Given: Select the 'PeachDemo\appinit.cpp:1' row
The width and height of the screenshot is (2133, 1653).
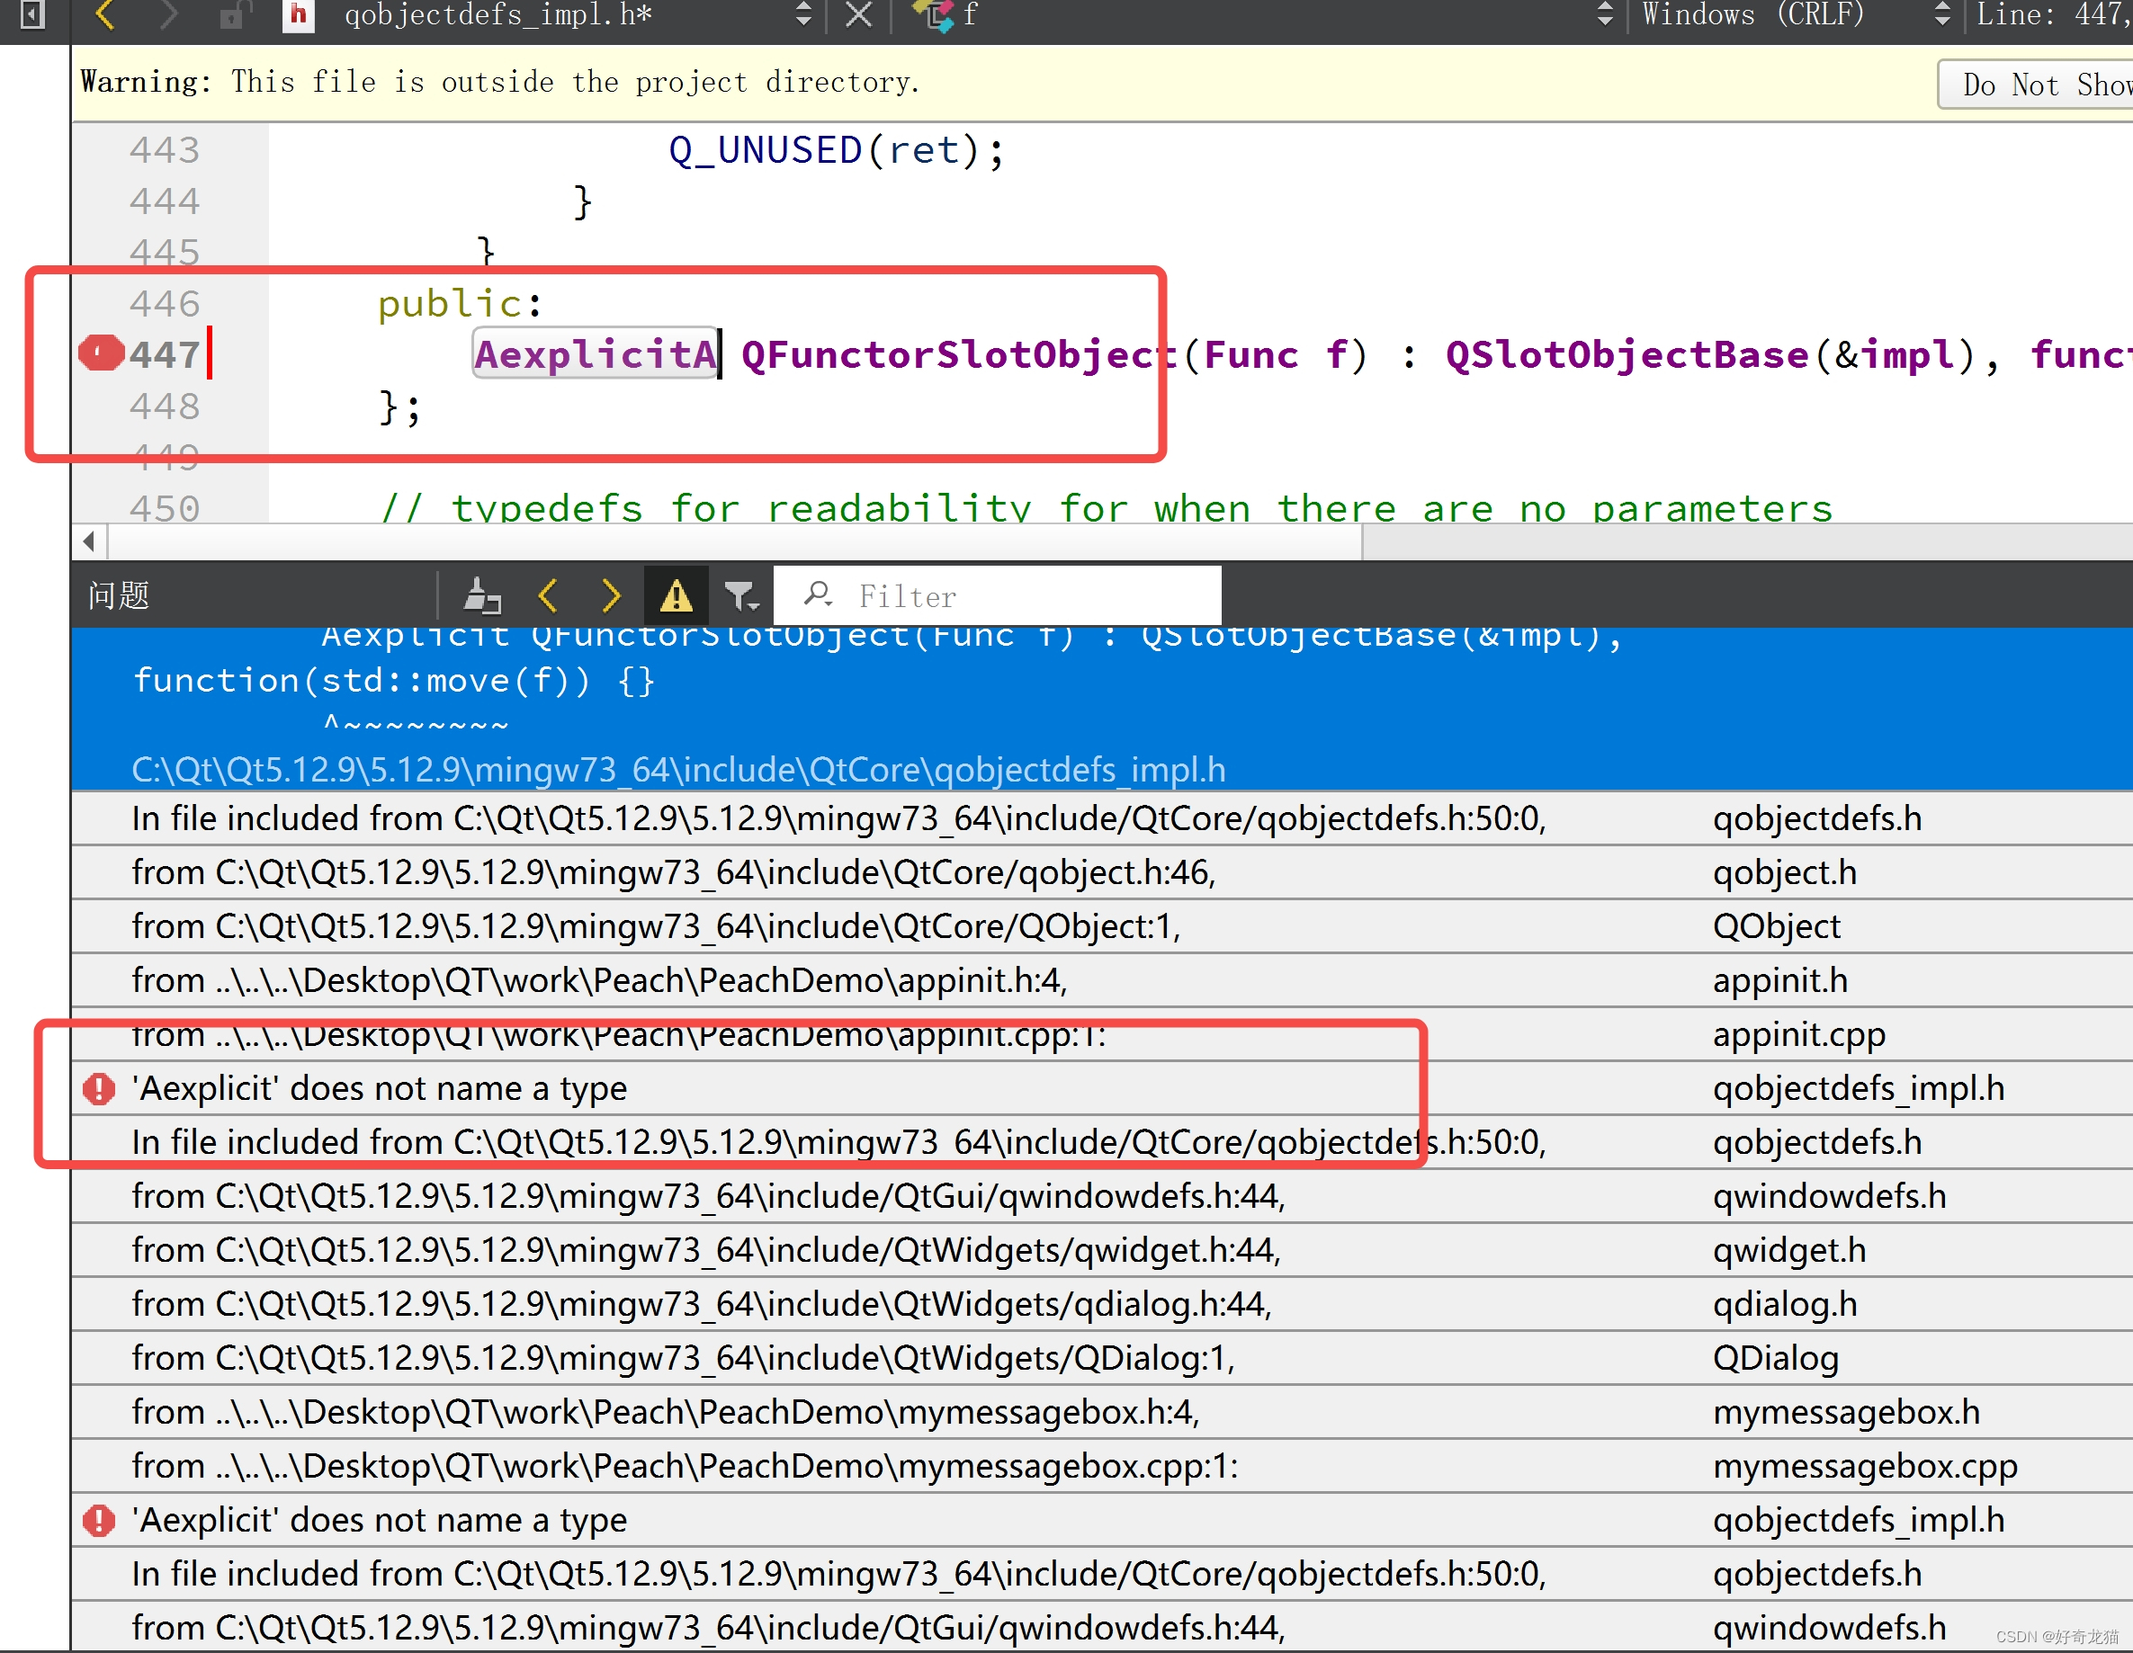Looking at the screenshot, I should click(1102, 1034).
